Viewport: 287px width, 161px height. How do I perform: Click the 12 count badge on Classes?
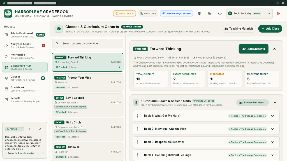coord(43,78)
